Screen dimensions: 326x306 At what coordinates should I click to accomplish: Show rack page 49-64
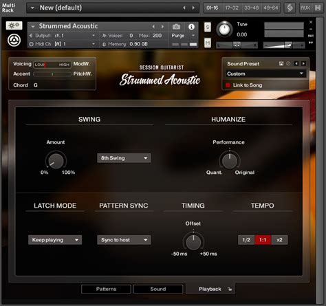271,8
